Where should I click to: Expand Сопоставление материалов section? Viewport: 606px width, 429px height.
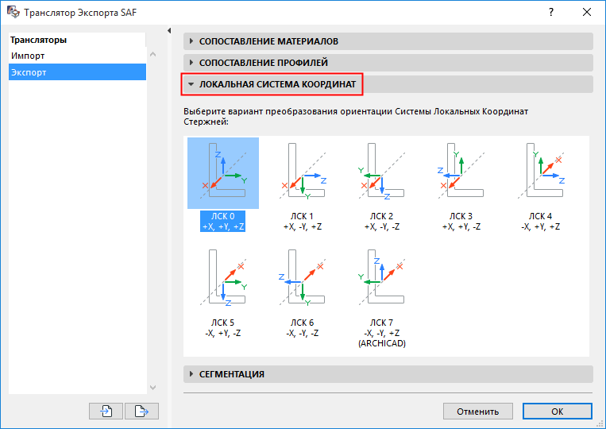pos(388,41)
